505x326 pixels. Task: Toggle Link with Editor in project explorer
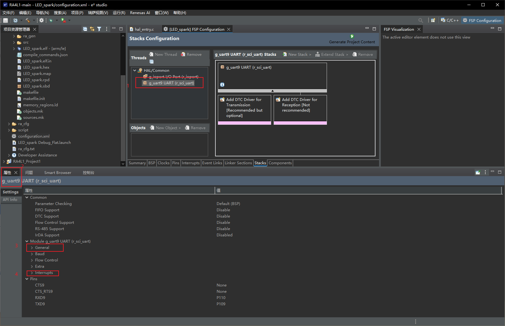click(92, 29)
